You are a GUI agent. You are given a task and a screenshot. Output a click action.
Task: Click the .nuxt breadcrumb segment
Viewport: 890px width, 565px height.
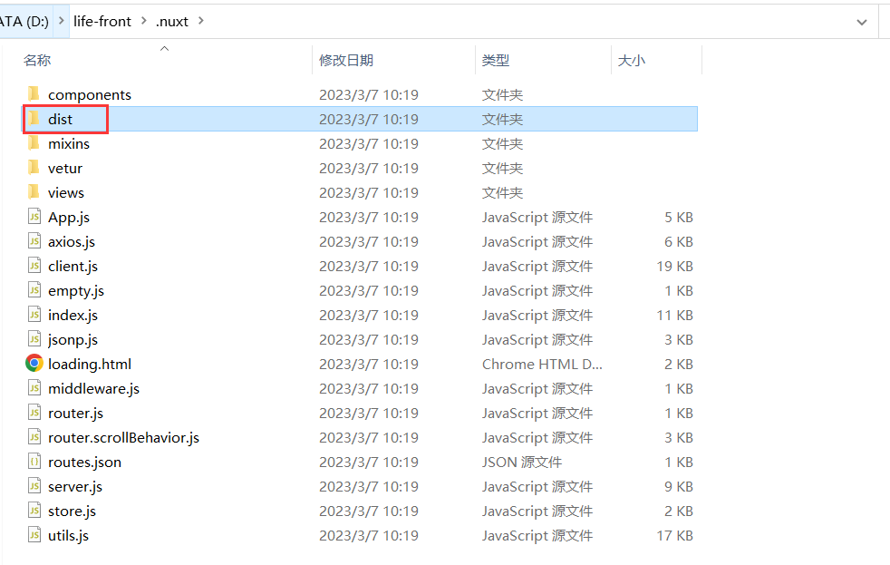pyautogui.click(x=172, y=22)
